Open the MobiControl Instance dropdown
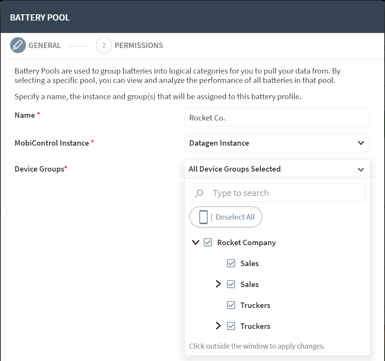 point(277,143)
